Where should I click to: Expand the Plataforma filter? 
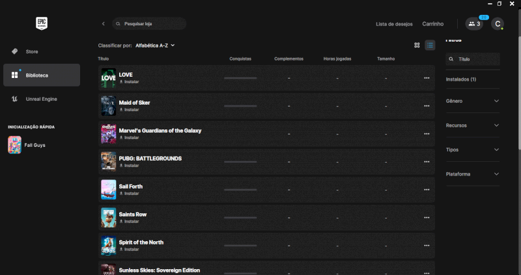[473, 174]
